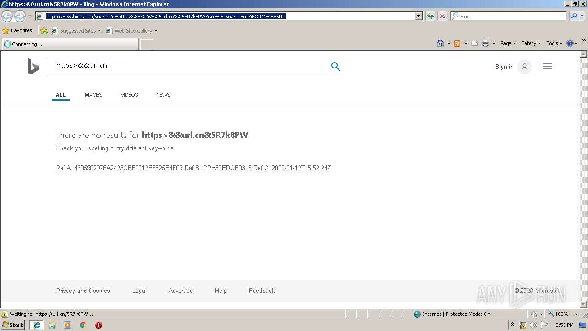Click the page scrollbar down arrow

[584, 304]
